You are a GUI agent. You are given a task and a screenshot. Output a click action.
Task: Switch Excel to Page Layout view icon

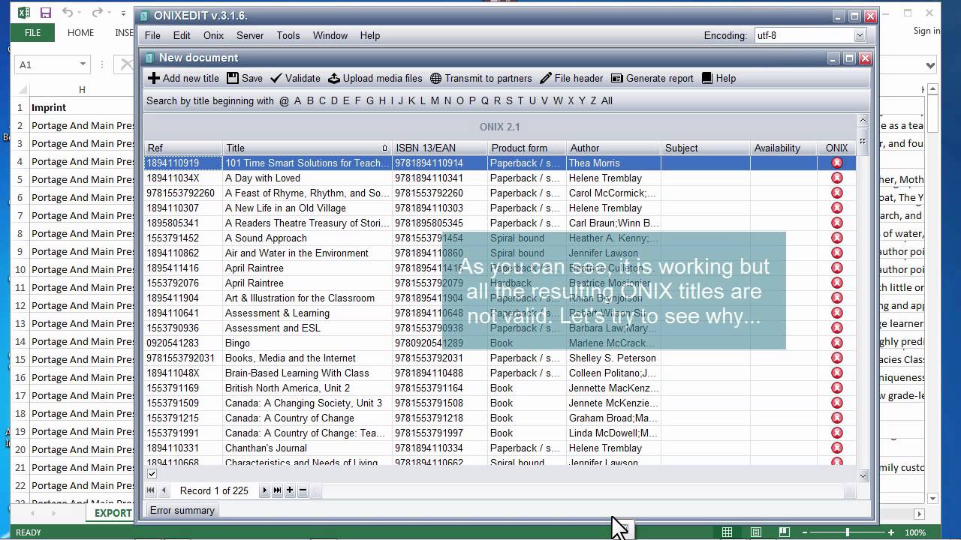tap(756, 532)
